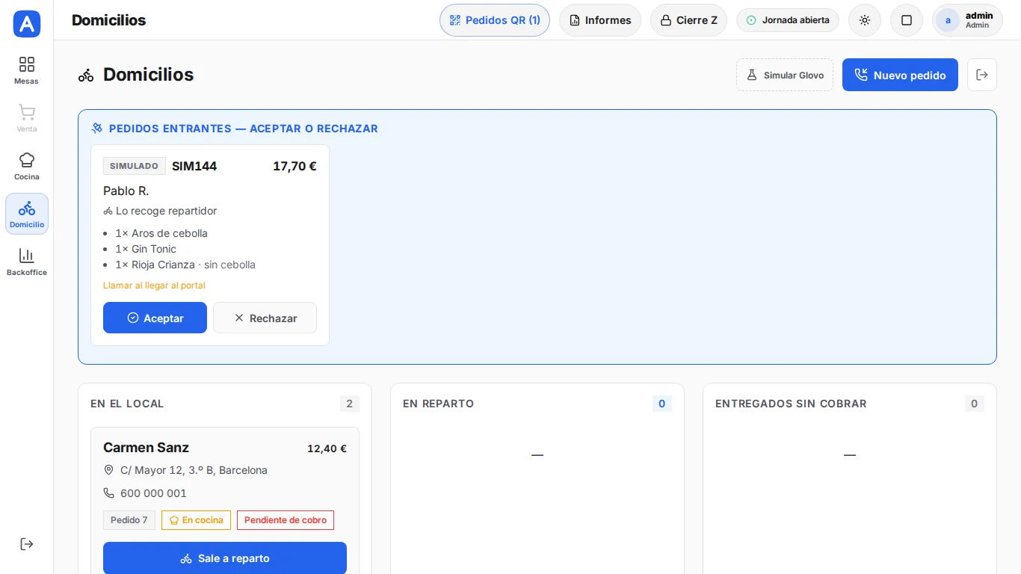Create a Nuevo pedido
The image size is (1021, 574).
900,75
